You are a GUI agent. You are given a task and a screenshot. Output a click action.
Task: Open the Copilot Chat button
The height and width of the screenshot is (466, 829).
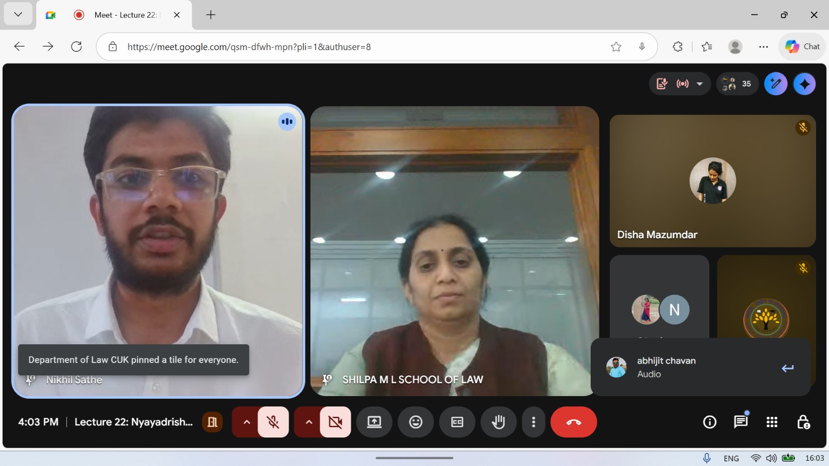pos(802,47)
